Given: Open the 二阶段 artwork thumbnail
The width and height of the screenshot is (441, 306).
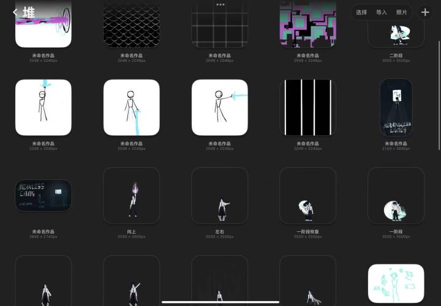Looking at the screenshot, I should pos(396,33).
